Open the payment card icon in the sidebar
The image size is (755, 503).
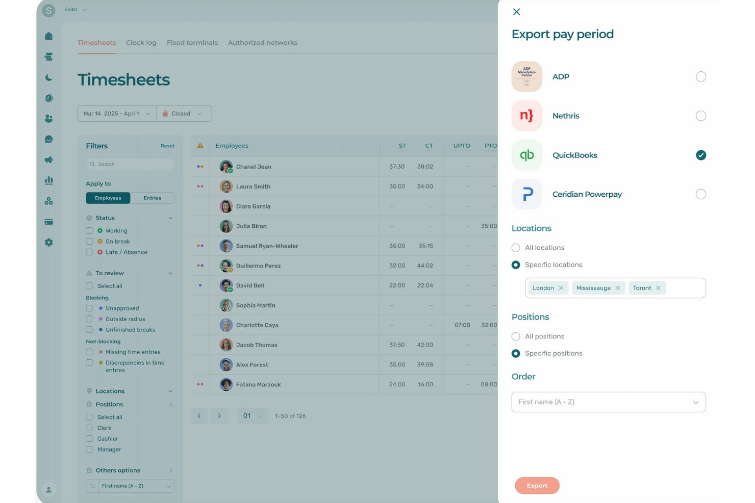(48, 222)
